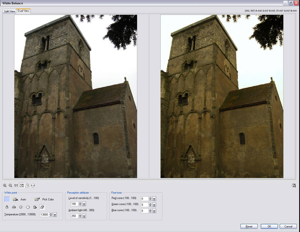300x232 pixels.
Task: Click the Reset button
Action: point(249,226)
